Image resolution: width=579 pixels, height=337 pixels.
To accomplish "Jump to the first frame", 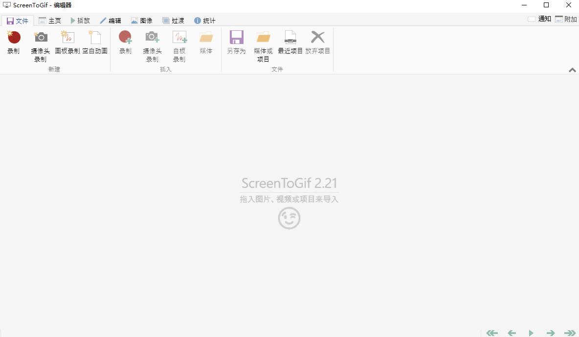I will pyautogui.click(x=492, y=333).
